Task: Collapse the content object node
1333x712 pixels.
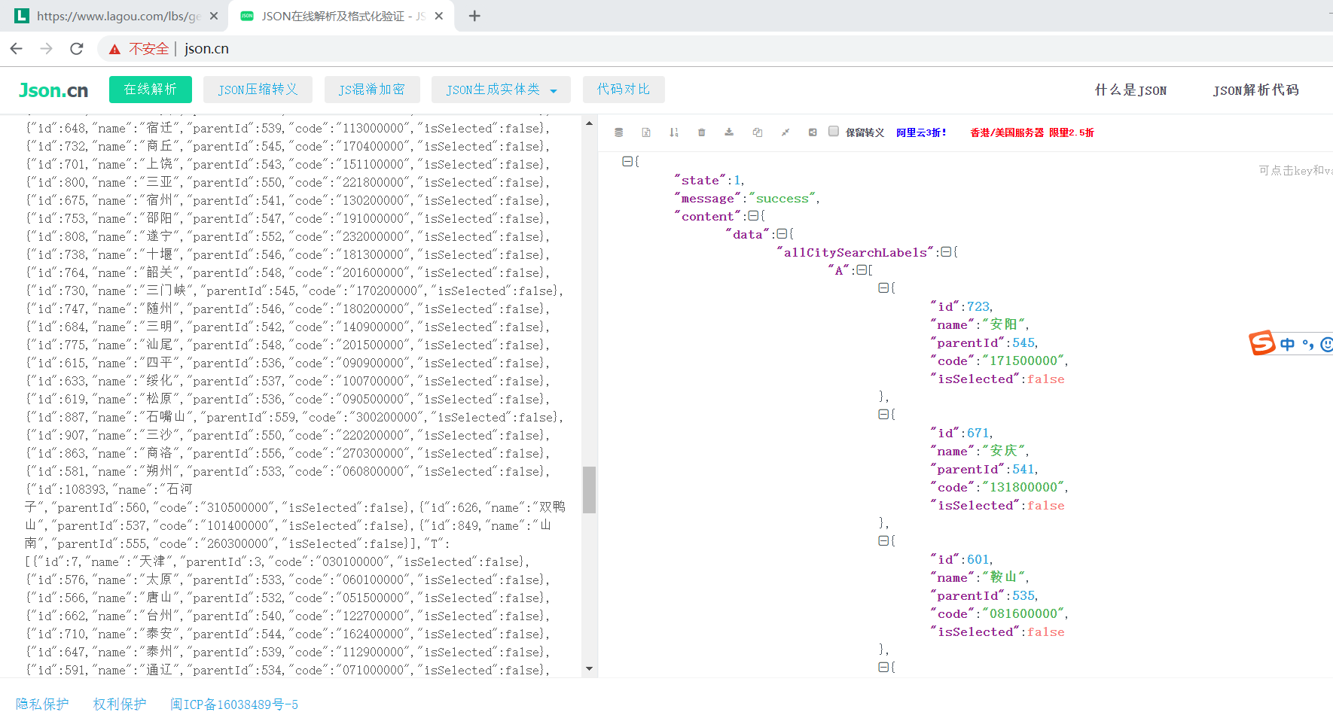Action: [754, 215]
